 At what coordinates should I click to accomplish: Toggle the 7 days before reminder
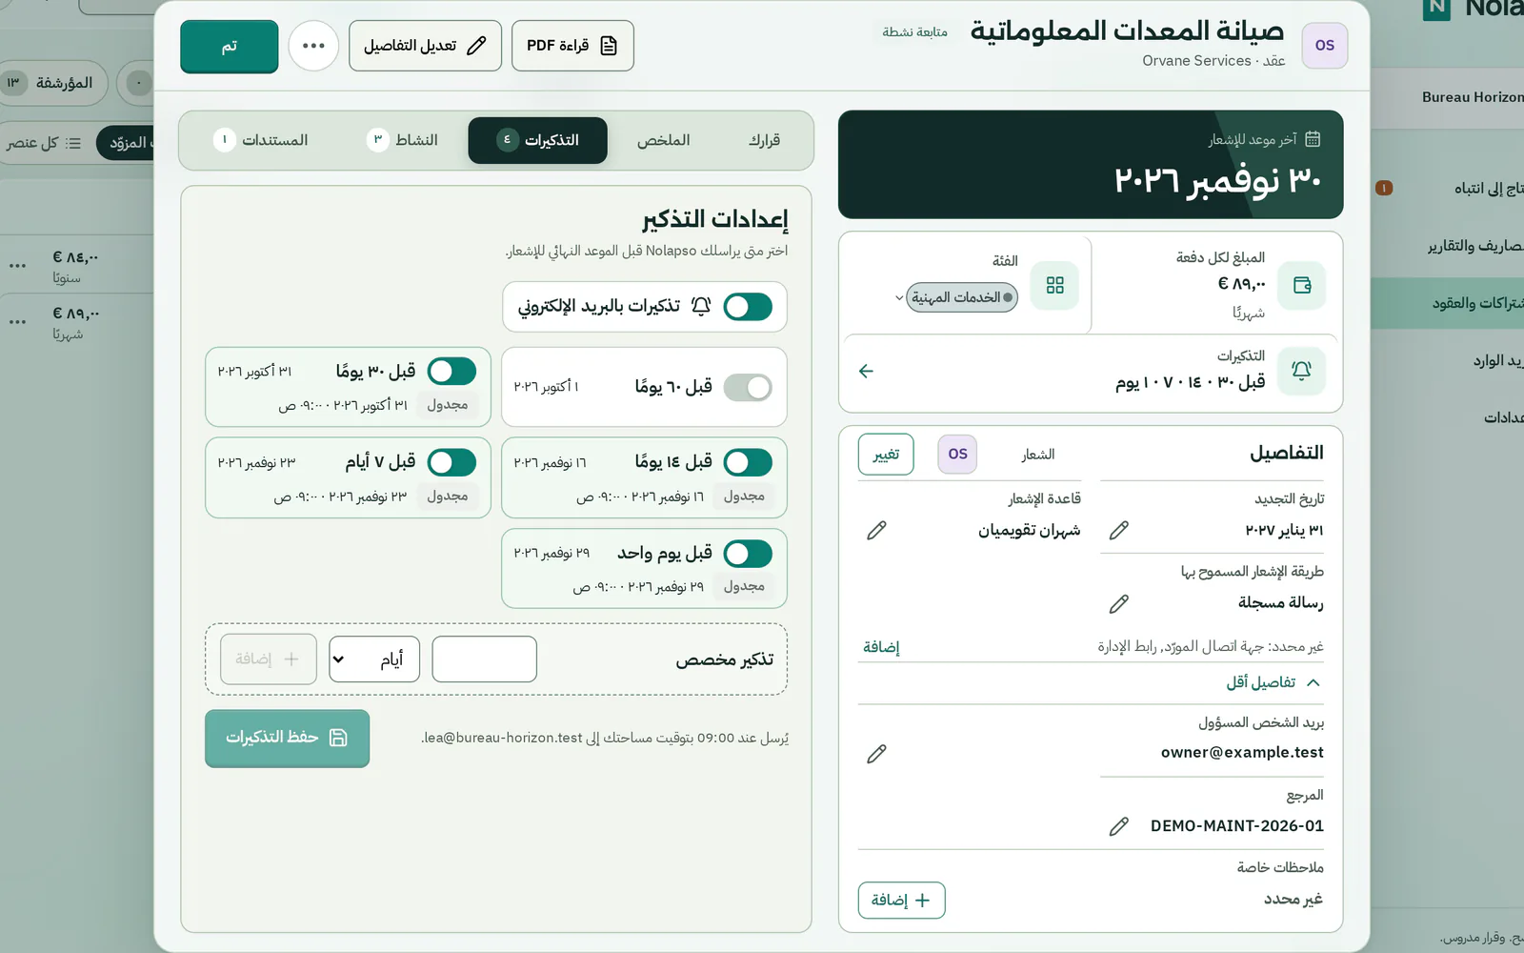click(x=451, y=462)
